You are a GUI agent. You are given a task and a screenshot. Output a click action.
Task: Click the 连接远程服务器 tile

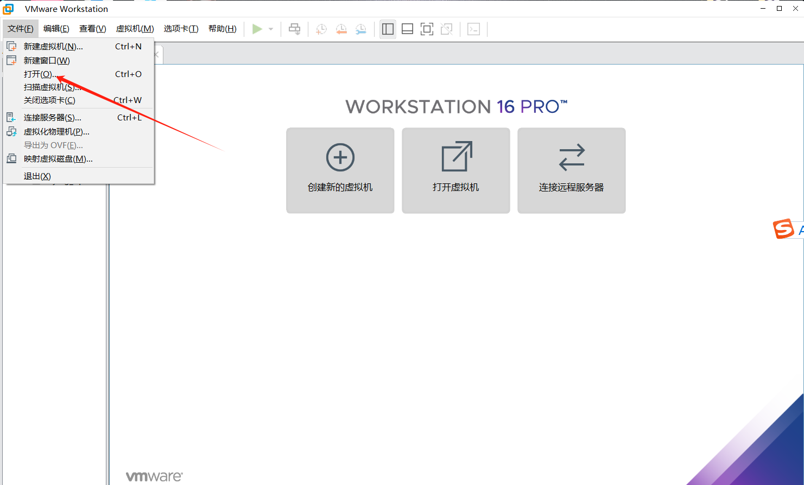coord(572,170)
